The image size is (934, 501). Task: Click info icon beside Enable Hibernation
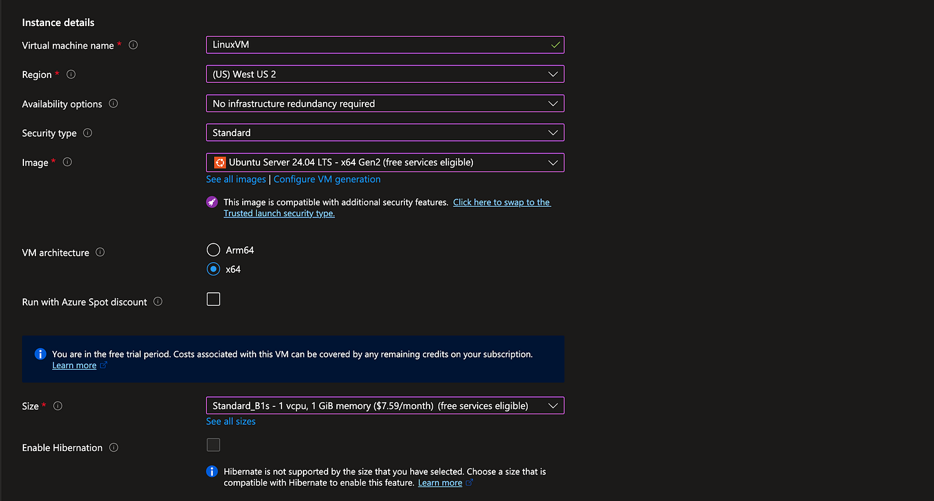click(113, 448)
